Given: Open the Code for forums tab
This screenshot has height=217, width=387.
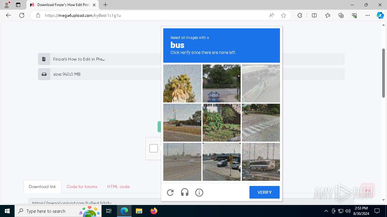Looking at the screenshot, I should pyautogui.click(x=82, y=187).
